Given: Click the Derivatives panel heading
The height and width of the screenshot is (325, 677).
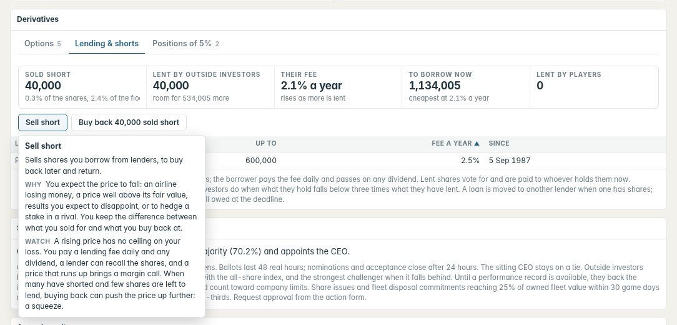Looking at the screenshot, I should tap(37, 19).
